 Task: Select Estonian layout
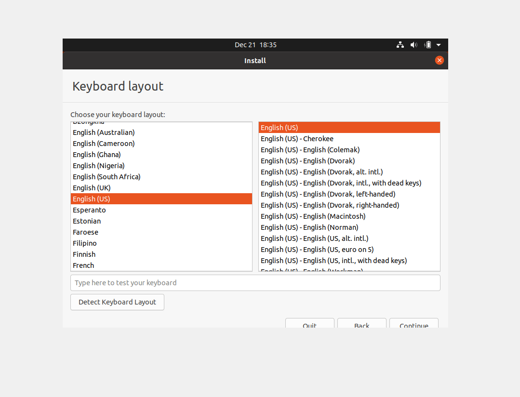[x=161, y=221]
